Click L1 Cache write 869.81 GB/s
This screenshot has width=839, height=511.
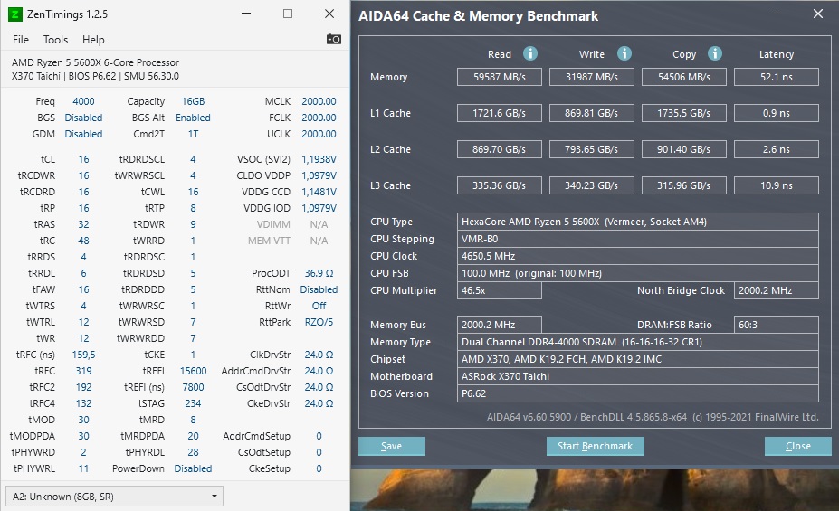click(x=592, y=113)
